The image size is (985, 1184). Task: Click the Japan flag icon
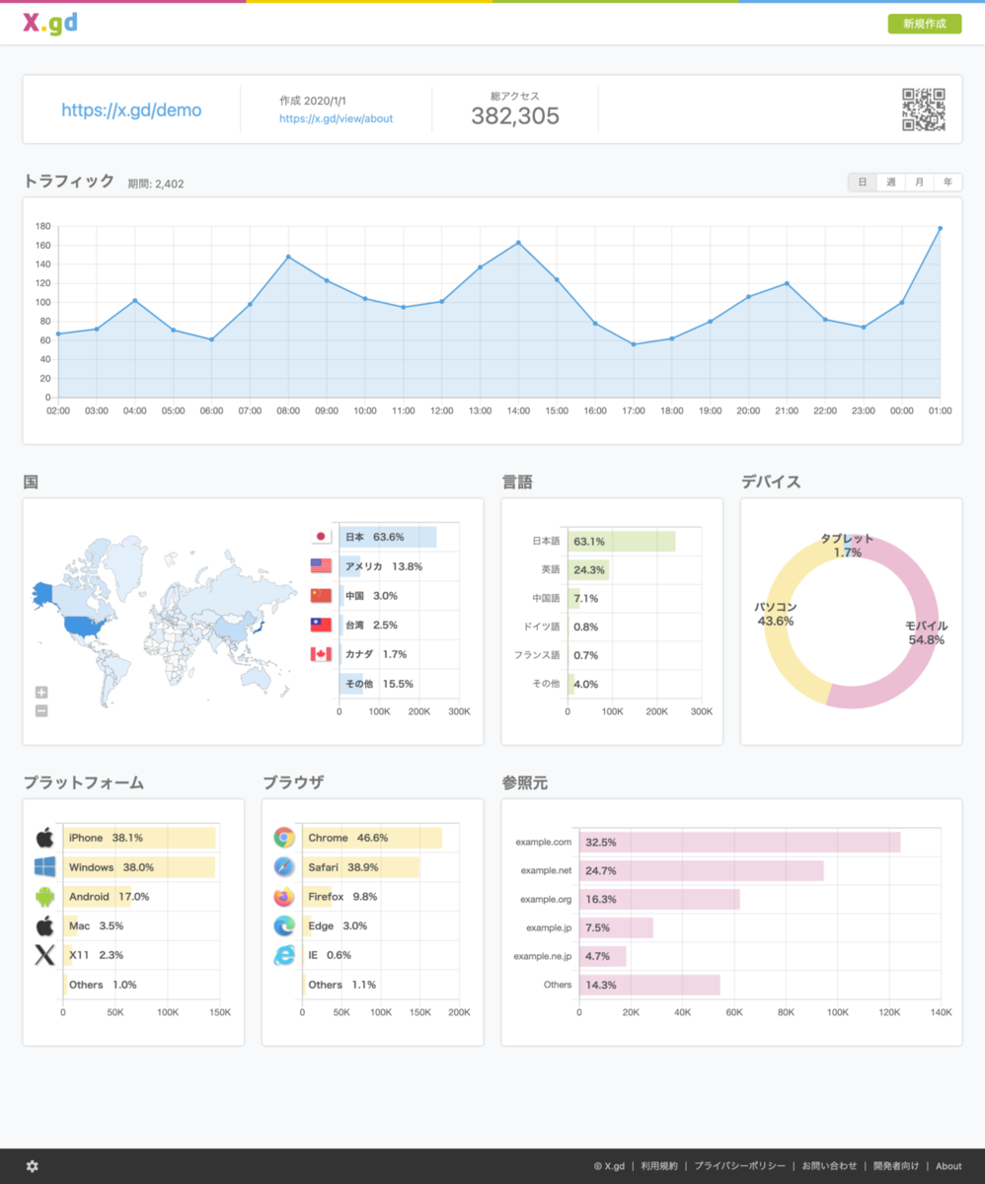pos(321,537)
